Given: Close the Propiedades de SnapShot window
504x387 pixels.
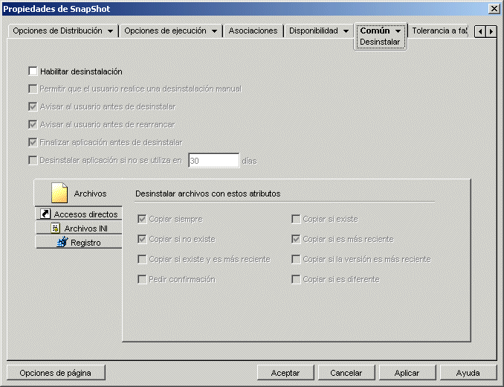Looking at the screenshot, I should (x=494, y=9).
